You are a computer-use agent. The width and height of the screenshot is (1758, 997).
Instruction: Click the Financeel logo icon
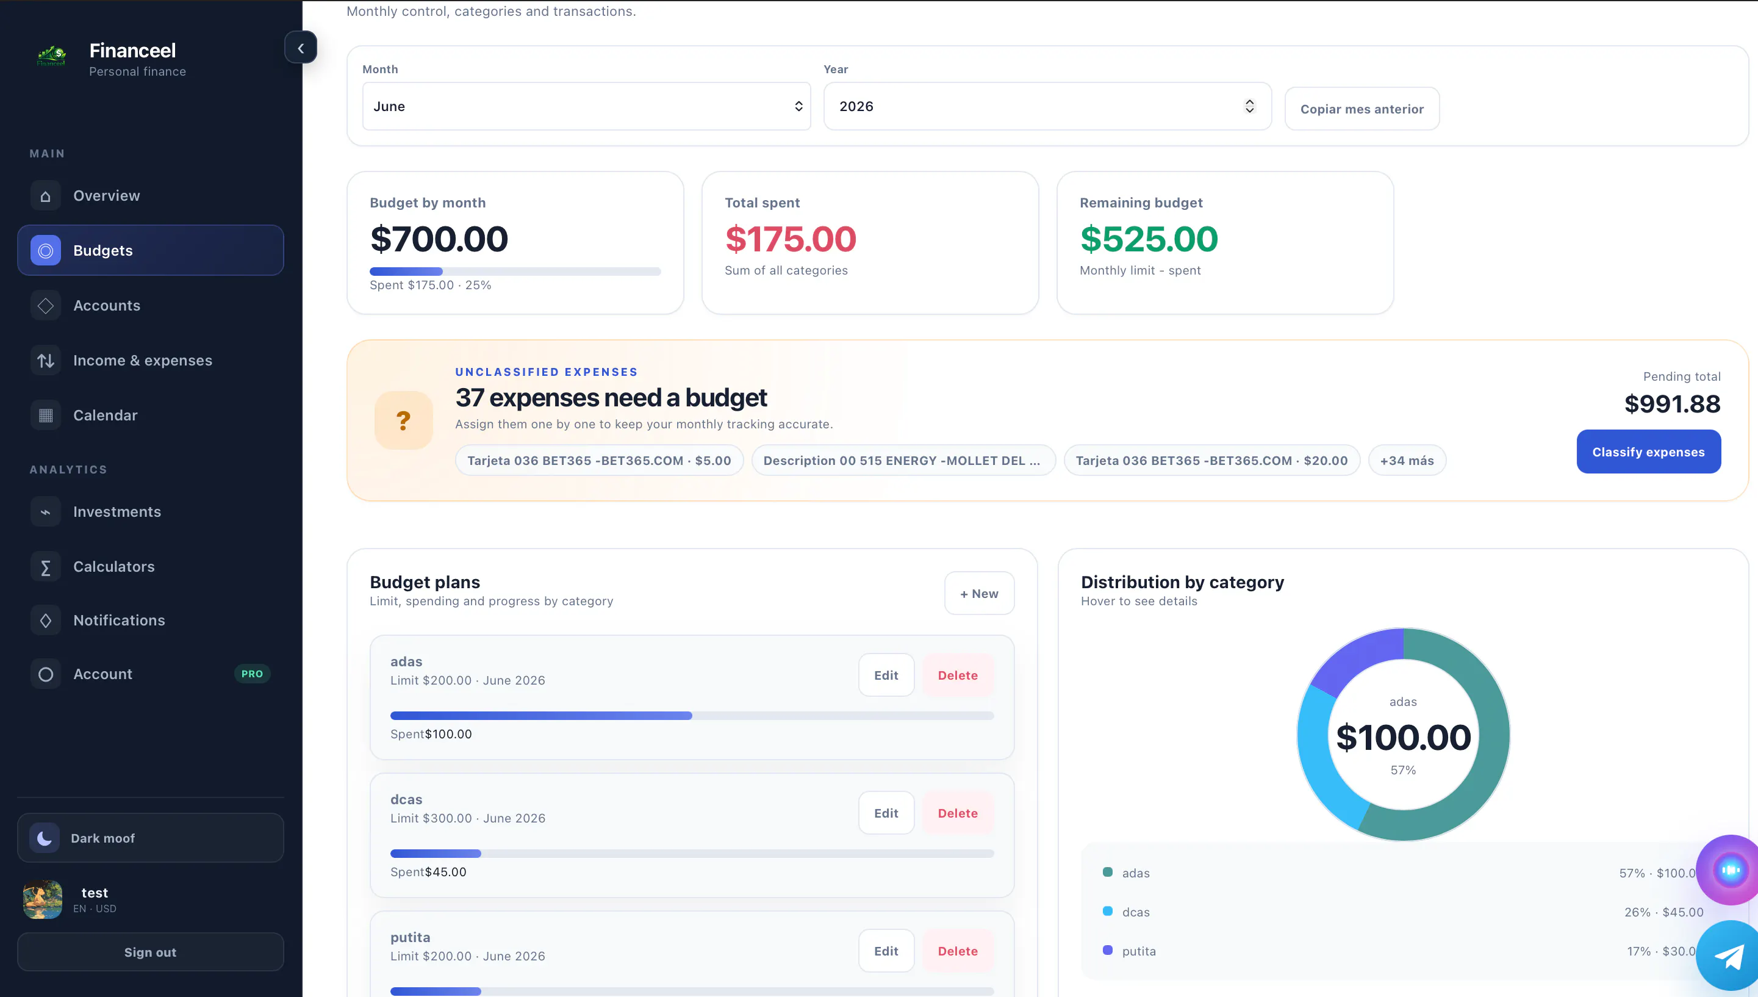(x=51, y=56)
